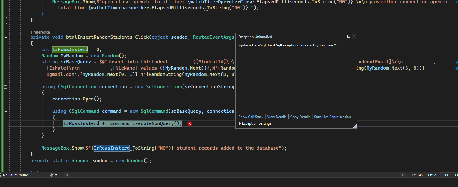Viewport: 458px width, 187px height.
Task: Open the View Details link
Action: (277, 117)
